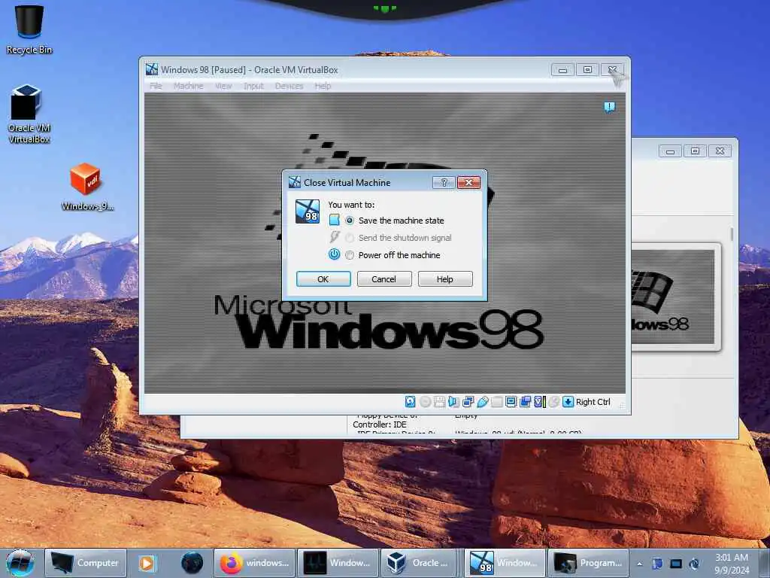Click the USB devices status icon

click(x=482, y=402)
